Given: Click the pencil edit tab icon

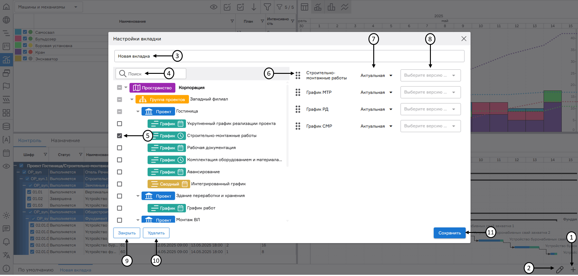Looking at the screenshot, I should [560, 270].
